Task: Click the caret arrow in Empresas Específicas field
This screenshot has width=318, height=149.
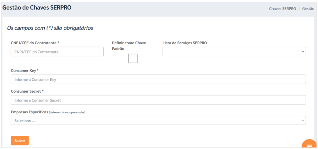Action: click(302, 121)
